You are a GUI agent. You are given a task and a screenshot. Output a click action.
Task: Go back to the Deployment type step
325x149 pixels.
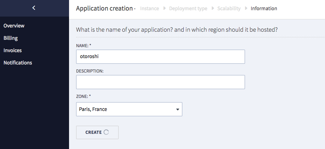pyautogui.click(x=188, y=8)
